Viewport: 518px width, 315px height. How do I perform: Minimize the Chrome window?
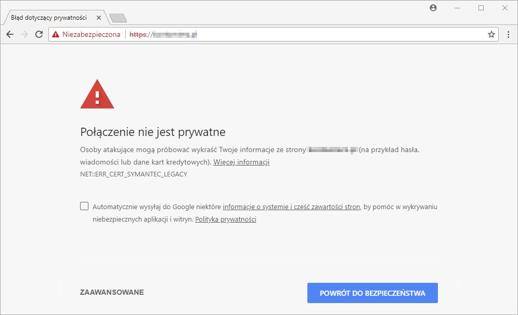point(457,8)
